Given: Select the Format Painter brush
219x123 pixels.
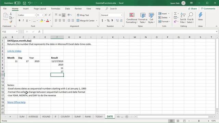Looking at the screenshot, I should click(x=11, y=22).
